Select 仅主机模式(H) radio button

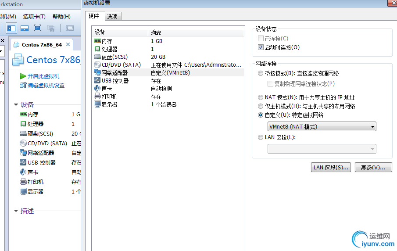[261, 106]
